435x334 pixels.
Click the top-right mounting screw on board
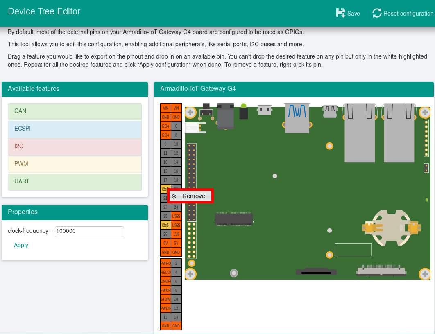pyautogui.click(x=425, y=112)
